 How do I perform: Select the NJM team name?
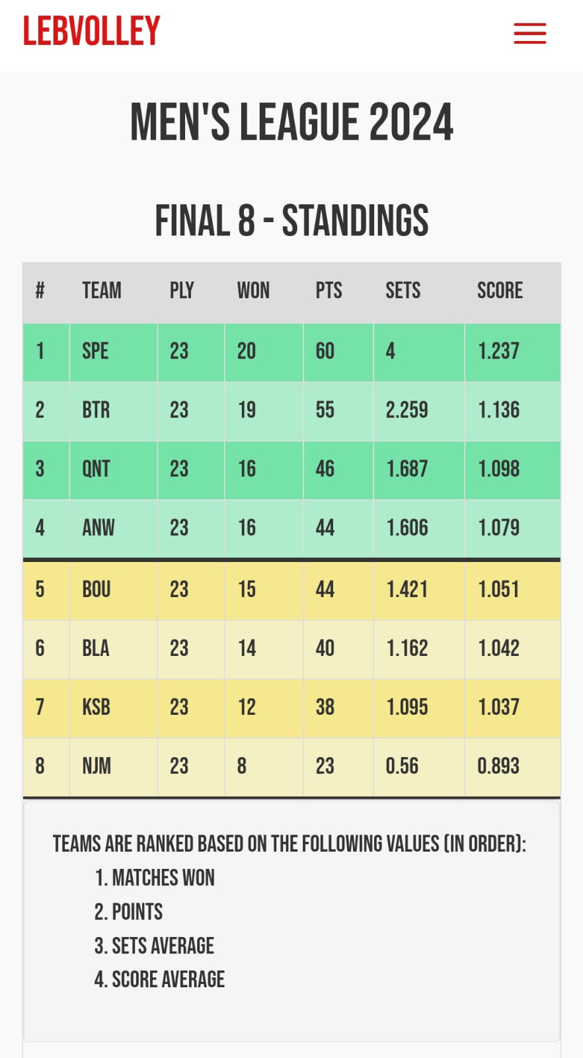coord(97,766)
